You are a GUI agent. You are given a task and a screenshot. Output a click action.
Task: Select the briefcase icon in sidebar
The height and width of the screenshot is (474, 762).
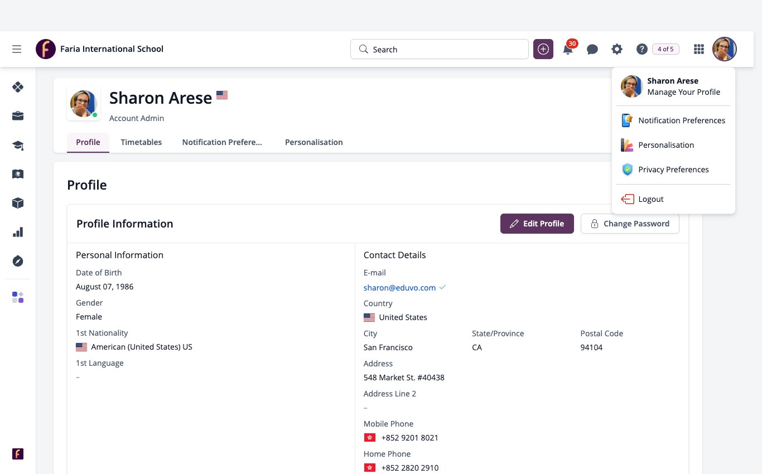pyautogui.click(x=18, y=116)
